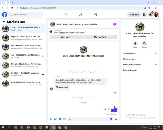Go to Home feed icon
163x130 pixels.
[x=65, y=15]
